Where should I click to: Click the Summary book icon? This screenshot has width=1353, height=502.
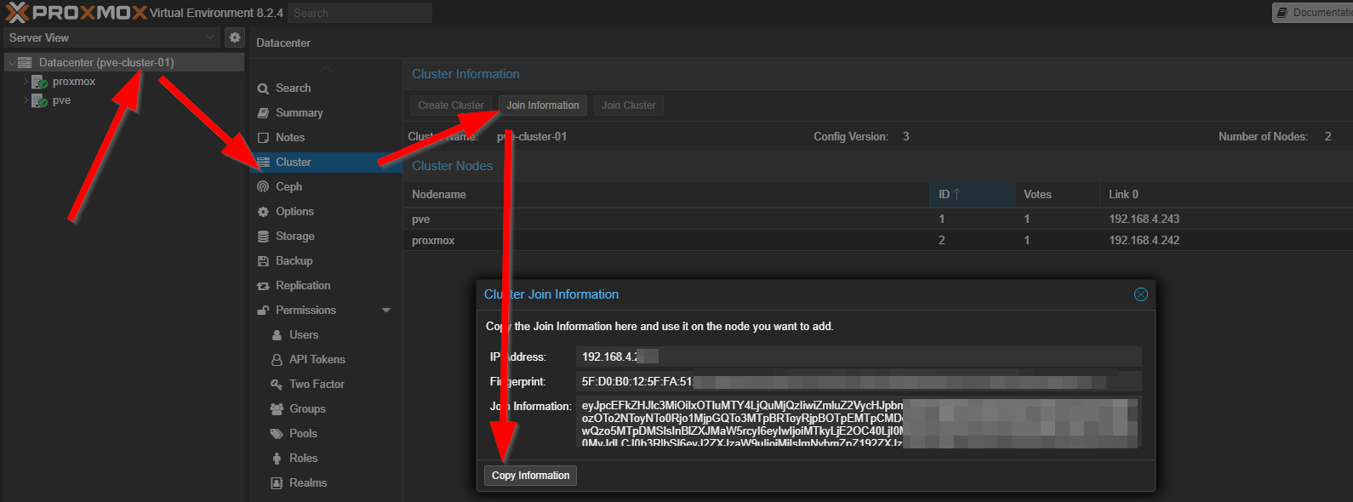[x=263, y=113]
